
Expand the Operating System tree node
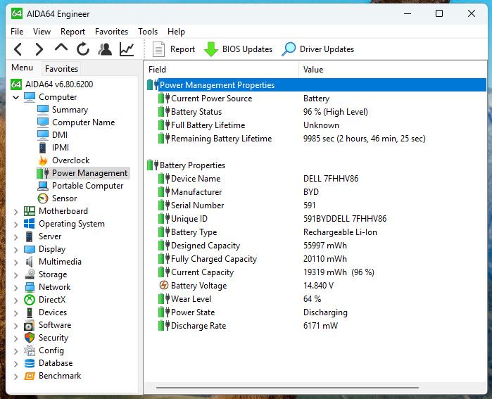click(15, 224)
